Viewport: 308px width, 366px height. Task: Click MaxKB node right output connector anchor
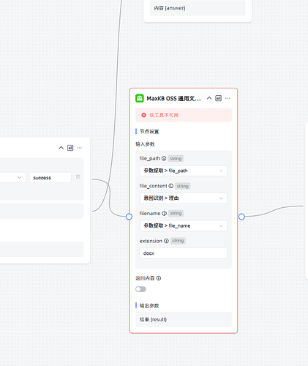(x=241, y=217)
